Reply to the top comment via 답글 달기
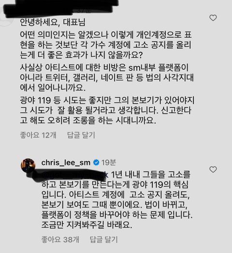This screenshot has height=253, width=232. 81,135
